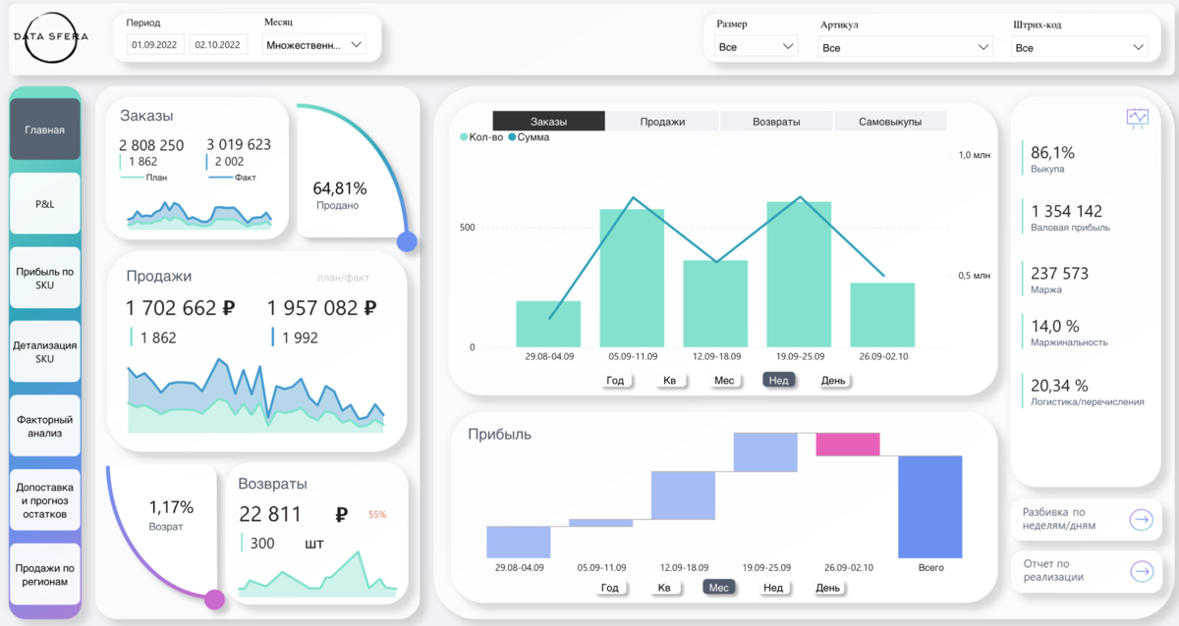
Task: Open Факторный анализ in the sidebar
Action: pyautogui.click(x=45, y=426)
